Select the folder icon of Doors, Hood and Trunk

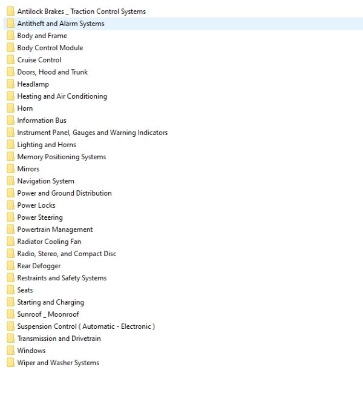click(10, 72)
